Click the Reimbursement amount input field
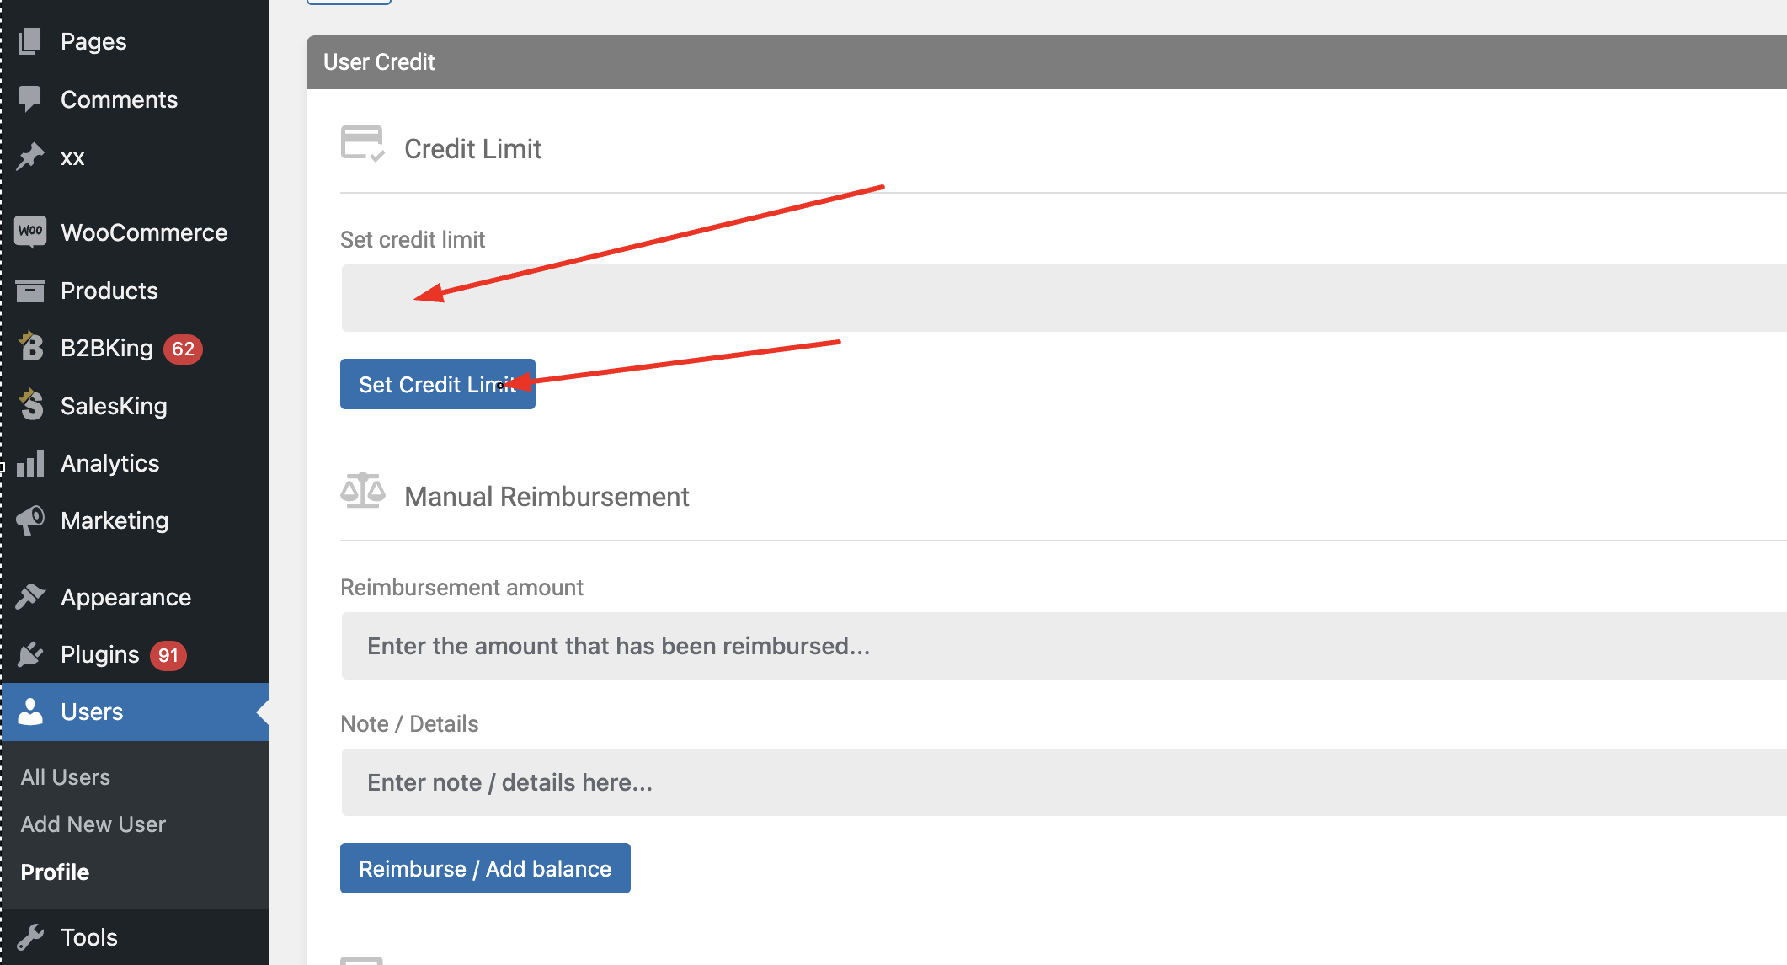 1064,646
